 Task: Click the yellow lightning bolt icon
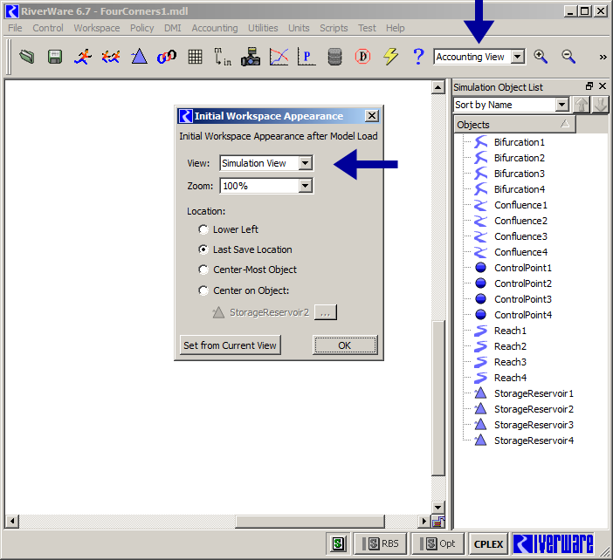click(390, 57)
